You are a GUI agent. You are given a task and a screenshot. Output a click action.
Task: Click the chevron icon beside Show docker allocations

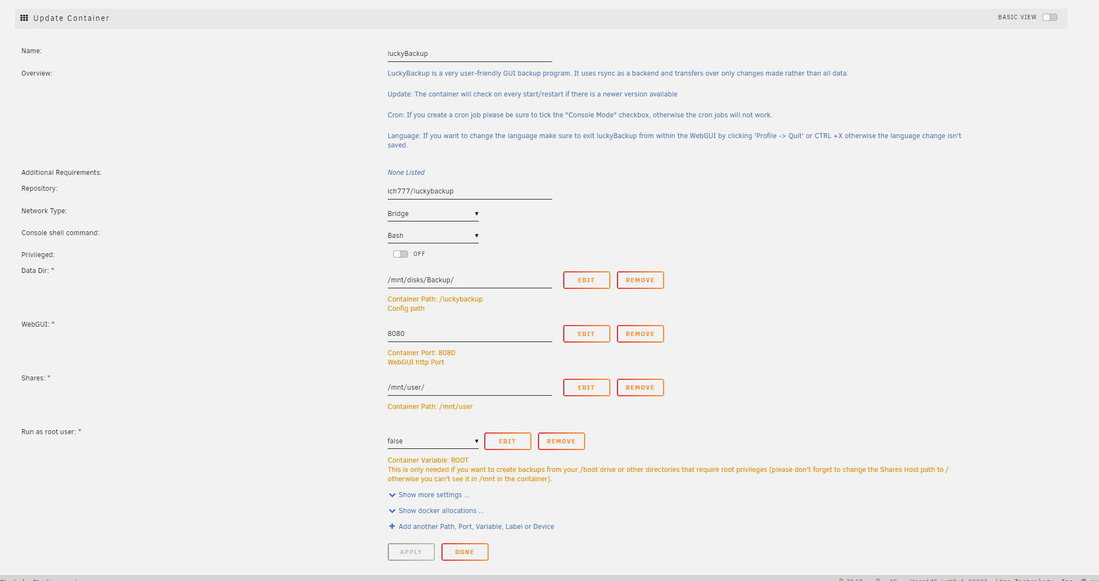[392, 511]
